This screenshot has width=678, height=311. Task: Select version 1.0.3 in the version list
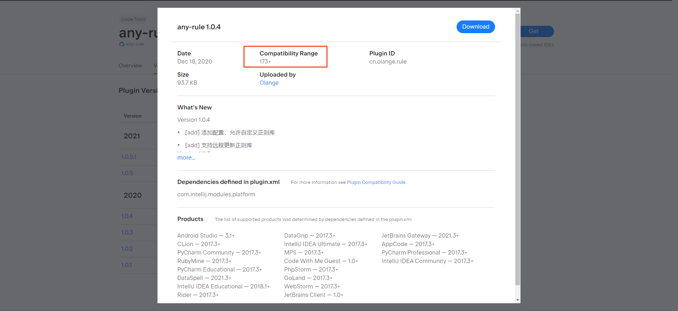pos(127,232)
